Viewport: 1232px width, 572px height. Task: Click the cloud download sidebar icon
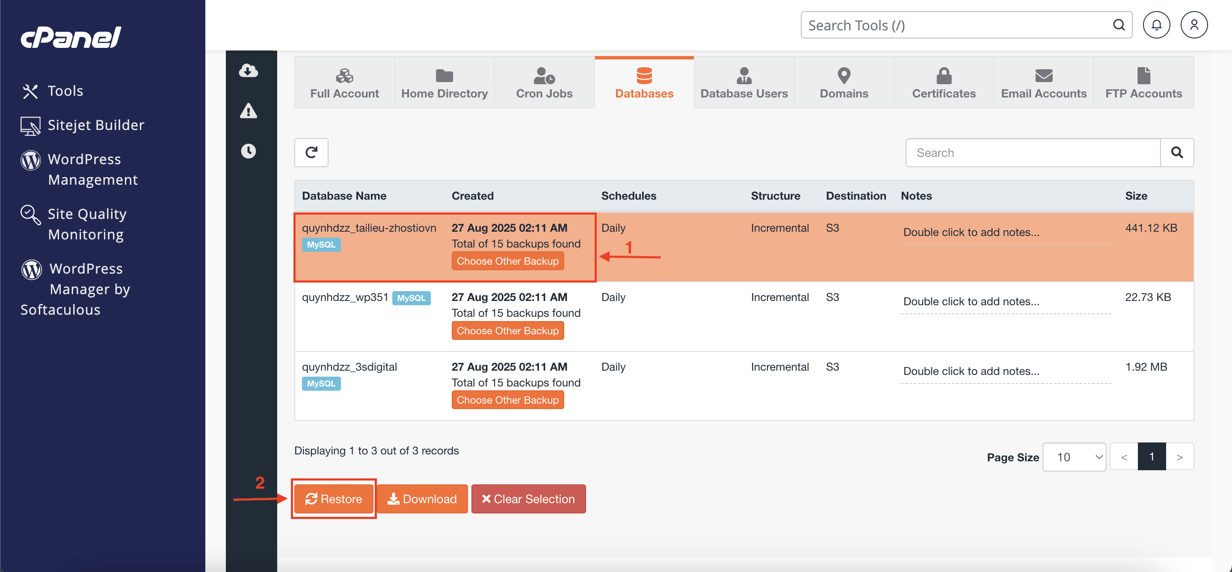248,71
